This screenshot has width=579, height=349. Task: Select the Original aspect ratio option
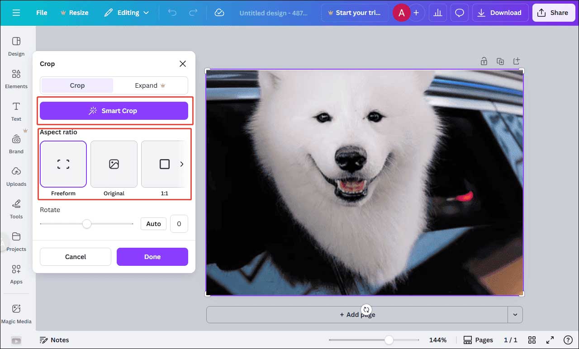click(114, 164)
